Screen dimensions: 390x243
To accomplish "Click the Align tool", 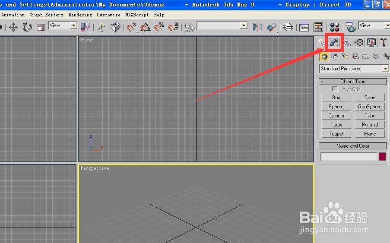I will tap(272, 27).
